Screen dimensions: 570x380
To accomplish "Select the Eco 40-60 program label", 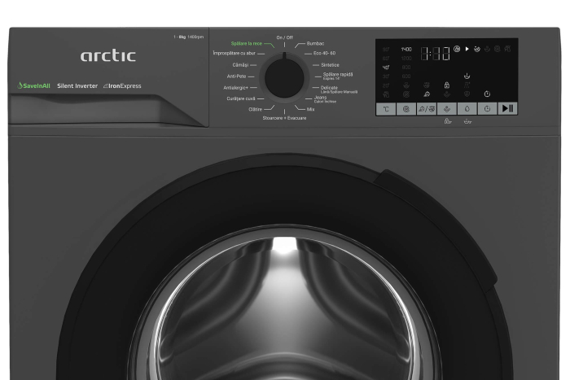I will [x=324, y=53].
